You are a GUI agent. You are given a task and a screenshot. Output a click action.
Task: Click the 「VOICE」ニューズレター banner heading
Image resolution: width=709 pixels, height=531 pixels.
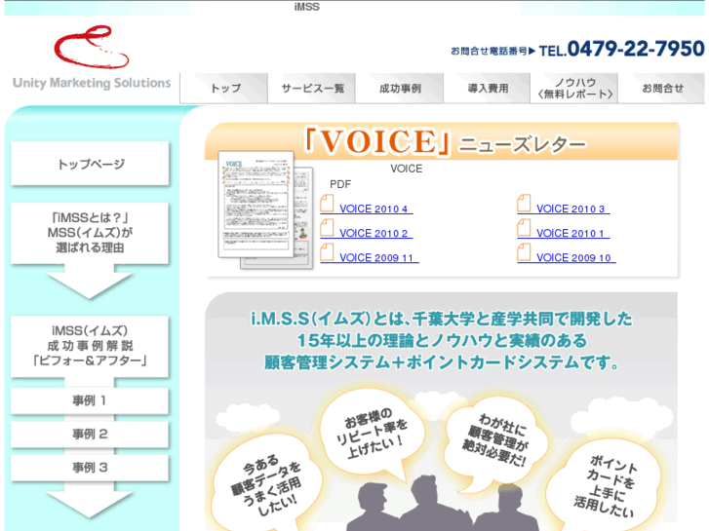click(445, 142)
